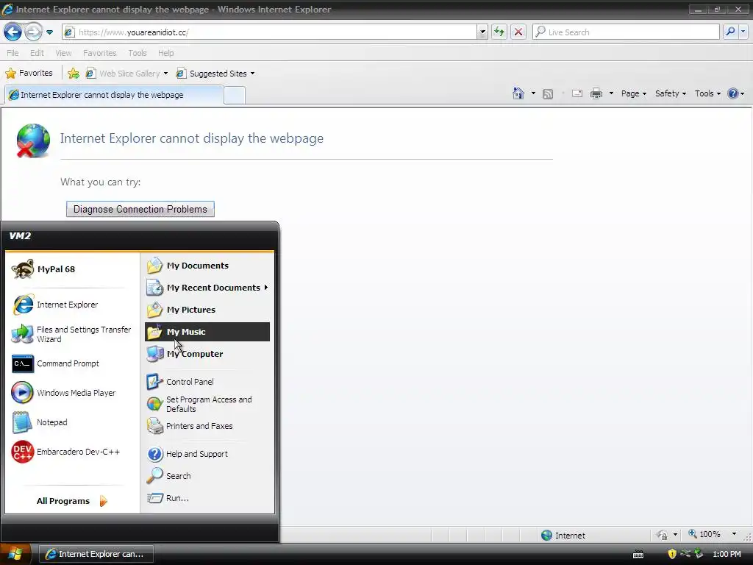Open the Page command bar menu
753x565 pixels.
click(633, 93)
